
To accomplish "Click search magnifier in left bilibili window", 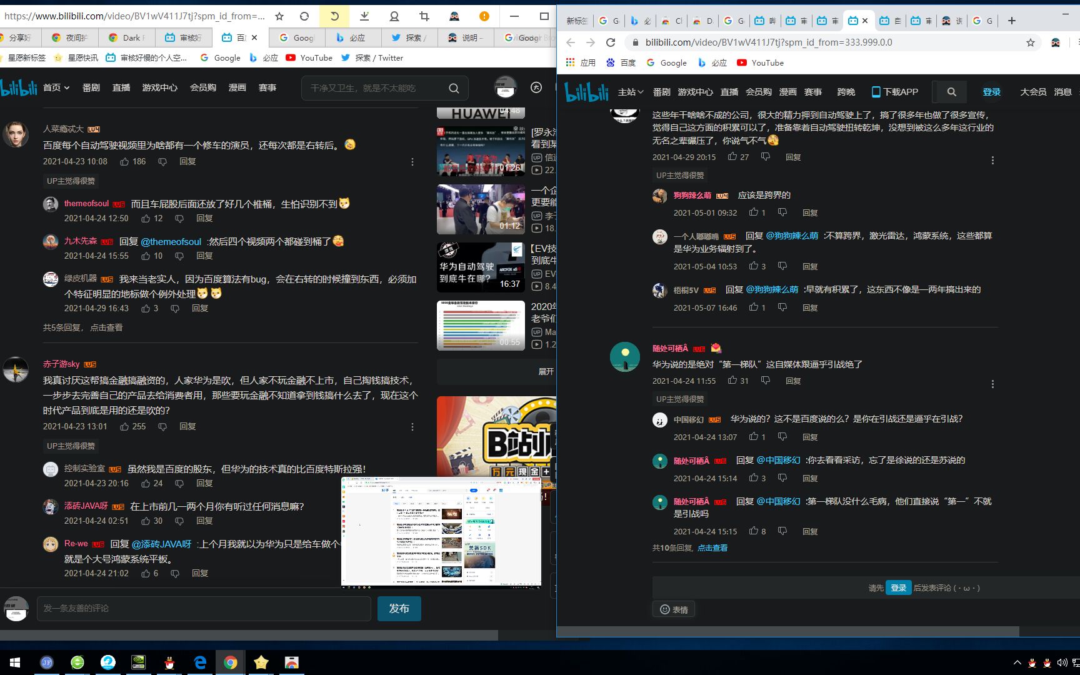I will 454,88.
